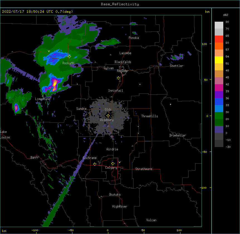The height and width of the screenshot is (234, 240).
Task: Select the Airdrie city label
Action: [x=112, y=149]
